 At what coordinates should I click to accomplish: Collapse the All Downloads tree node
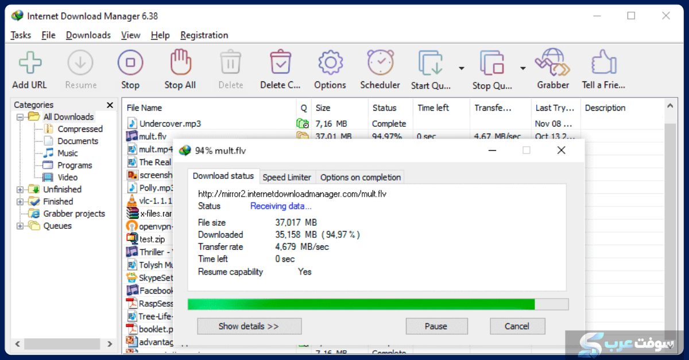(20, 117)
